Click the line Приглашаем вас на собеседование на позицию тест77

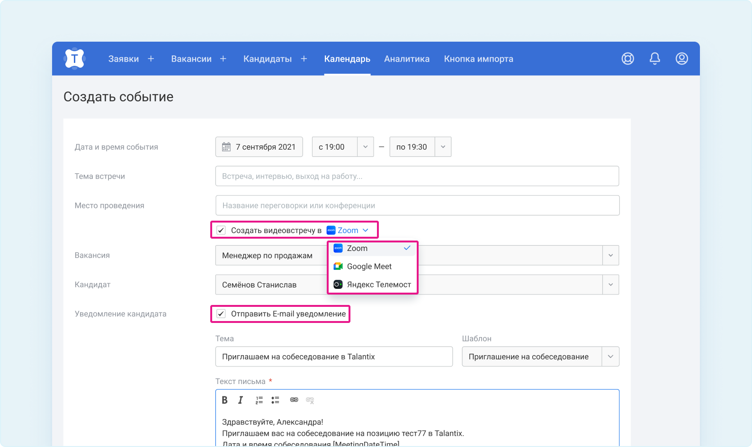343,433
